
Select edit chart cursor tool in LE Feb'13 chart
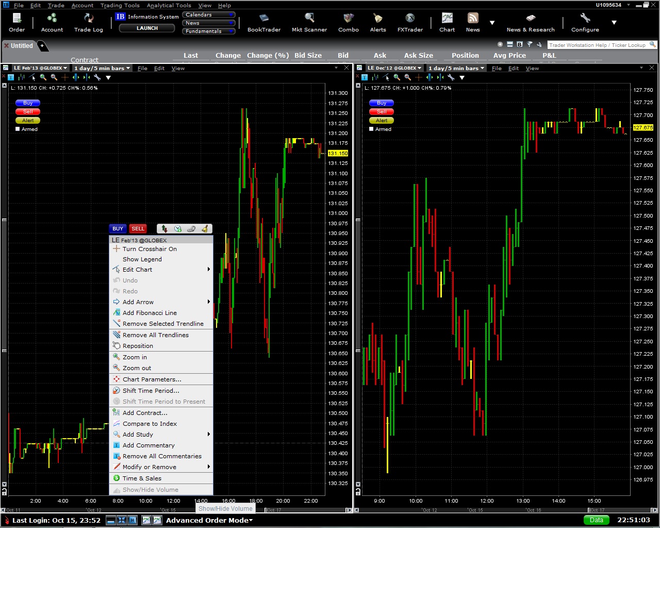32,77
